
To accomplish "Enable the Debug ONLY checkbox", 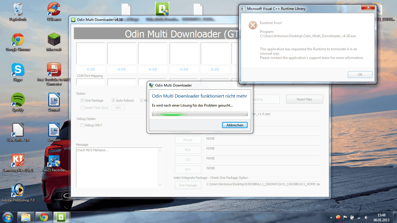I will (82, 125).
